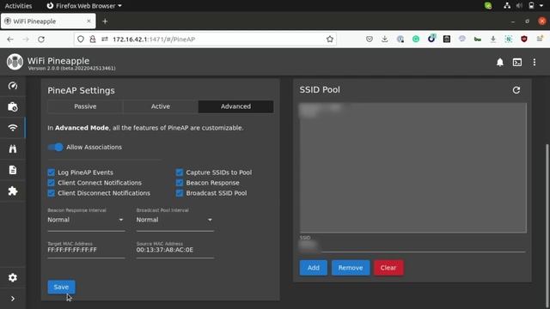Close the WiFi Pineapple browser tab
The width and height of the screenshot is (550, 309).
pos(89,21)
